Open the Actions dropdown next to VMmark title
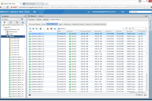This screenshot has height=101, width=152. (x=41, y=16)
